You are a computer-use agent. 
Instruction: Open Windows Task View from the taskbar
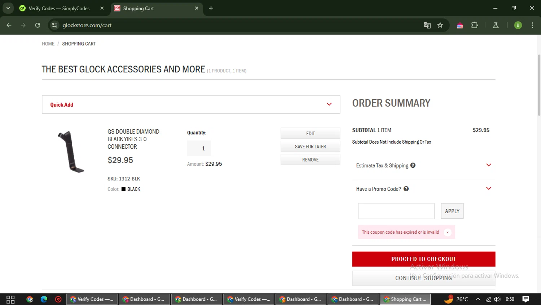10,299
